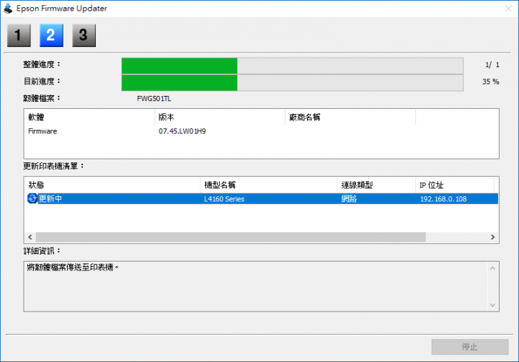Click version 07.45.LW01H9 cell
Image resolution: width=519 pixels, height=362 pixels.
pyautogui.click(x=182, y=131)
